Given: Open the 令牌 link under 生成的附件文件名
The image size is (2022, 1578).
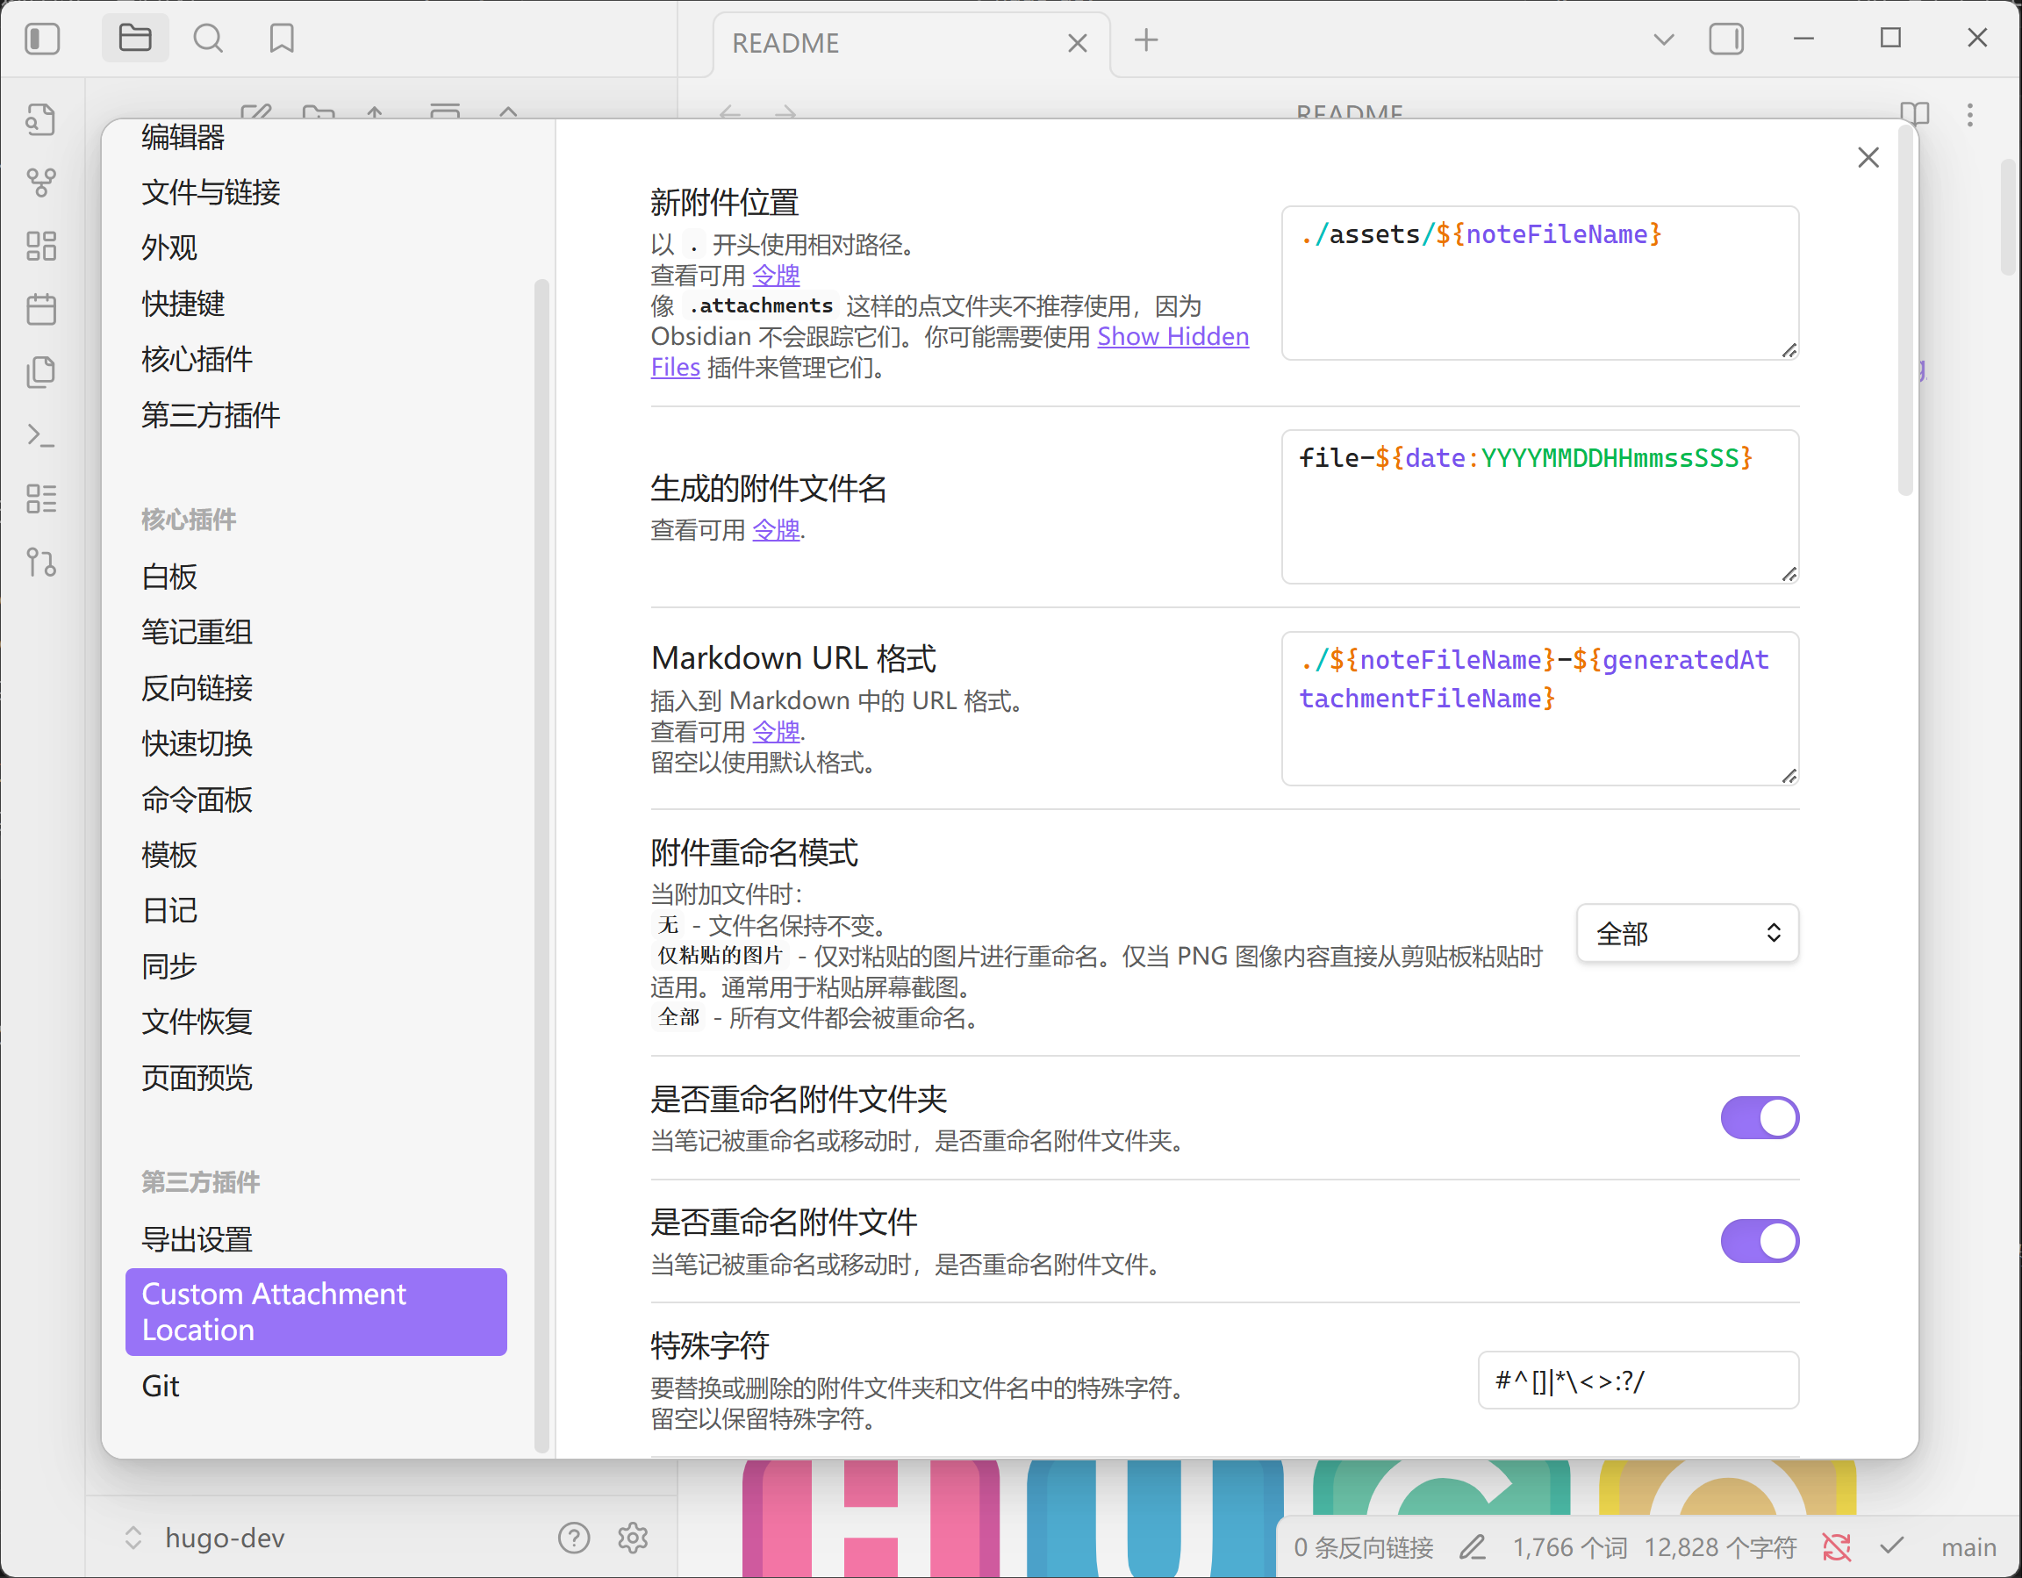Looking at the screenshot, I should point(776,530).
